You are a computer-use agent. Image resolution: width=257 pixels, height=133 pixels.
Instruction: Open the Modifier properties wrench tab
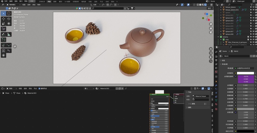[216, 86]
